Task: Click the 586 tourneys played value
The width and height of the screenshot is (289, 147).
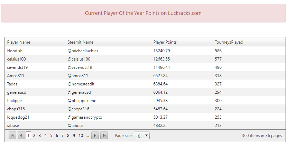Action: pyautogui.click(x=218, y=51)
